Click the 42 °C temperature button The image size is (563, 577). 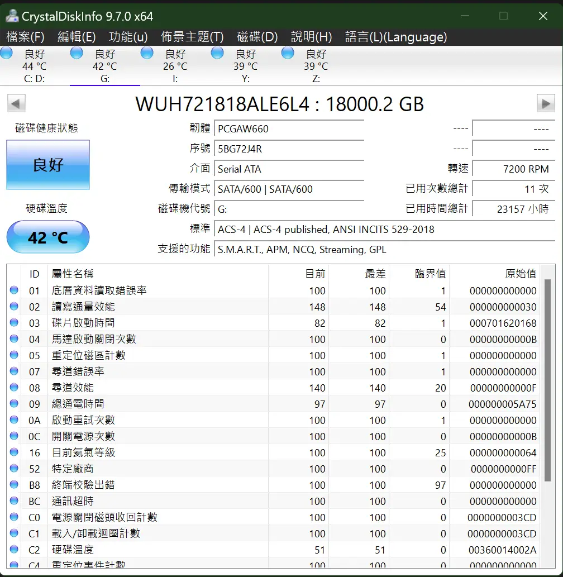click(48, 237)
